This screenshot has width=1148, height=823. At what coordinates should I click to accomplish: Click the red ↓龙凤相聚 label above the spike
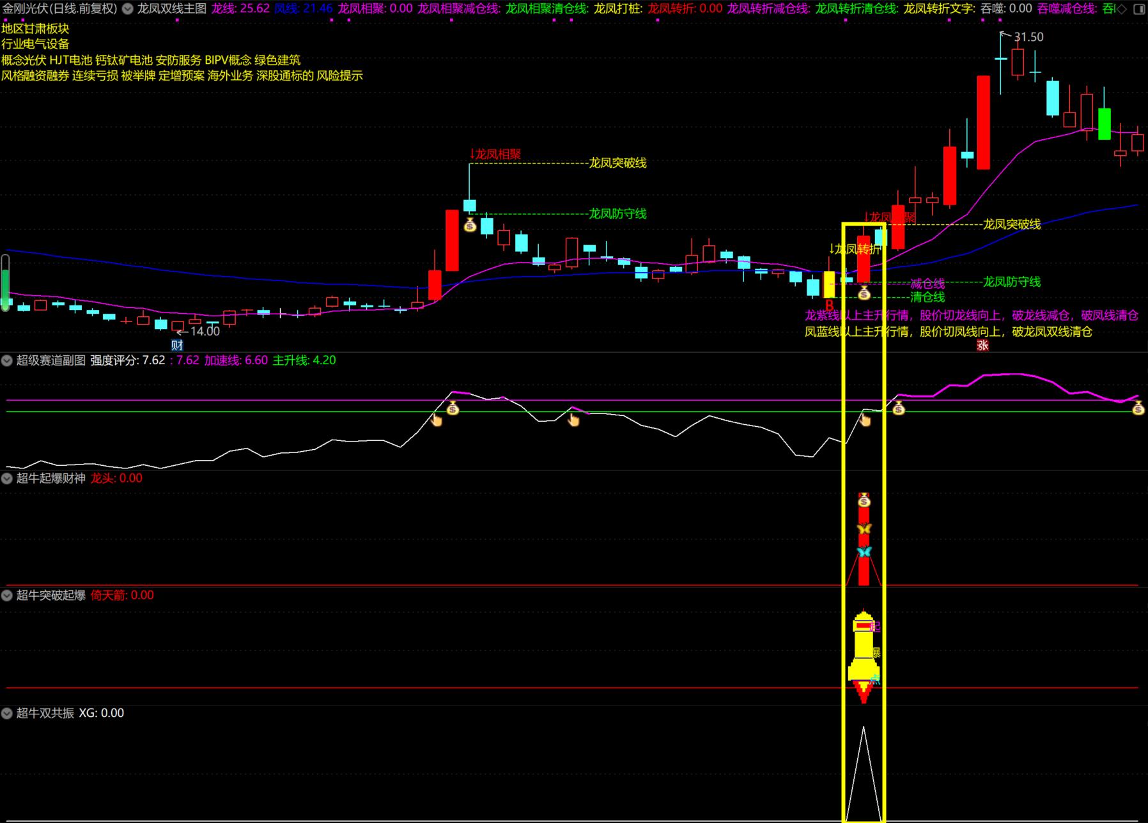(495, 154)
